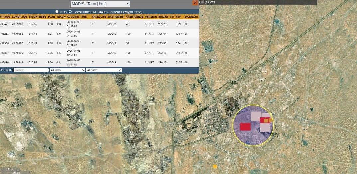Image resolution: width=357 pixels, height=174 pixels.
Task: Select table row with brightness 371.43
Action: (x=99, y=34)
